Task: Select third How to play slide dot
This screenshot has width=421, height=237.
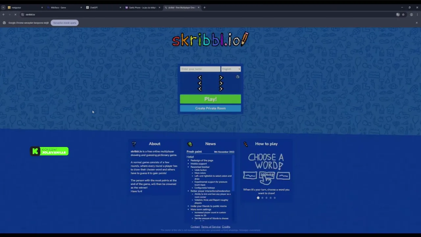Action: (266, 198)
